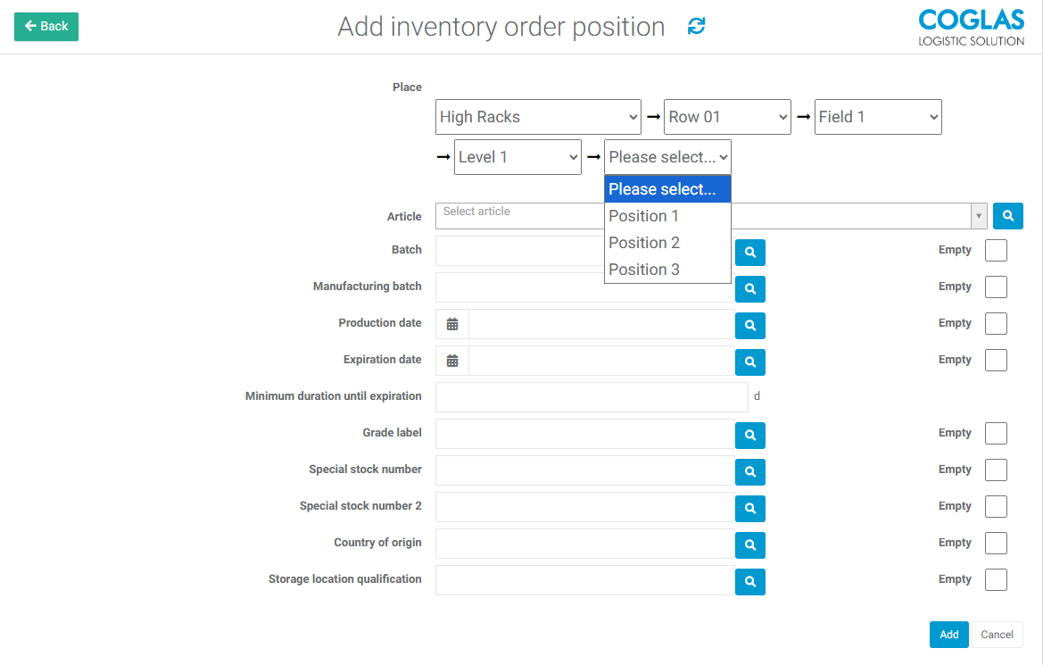This screenshot has width=1043, height=665.
Task: Open the Production date calendar icon
Action: click(x=452, y=324)
